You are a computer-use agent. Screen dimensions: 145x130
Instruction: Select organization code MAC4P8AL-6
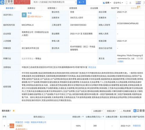pyautogui.click(x=28, y=25)
